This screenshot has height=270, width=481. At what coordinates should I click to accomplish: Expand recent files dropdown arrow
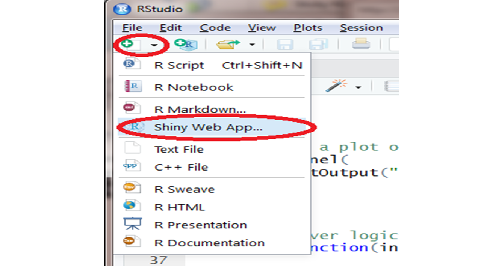[x=252, y=45]
